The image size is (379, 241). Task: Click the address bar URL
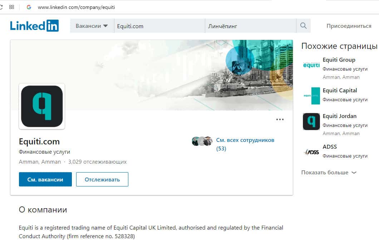(x=77, y=7)
